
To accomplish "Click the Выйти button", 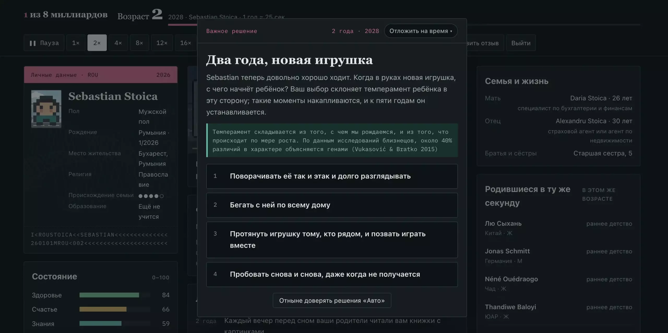I will 521,43.
